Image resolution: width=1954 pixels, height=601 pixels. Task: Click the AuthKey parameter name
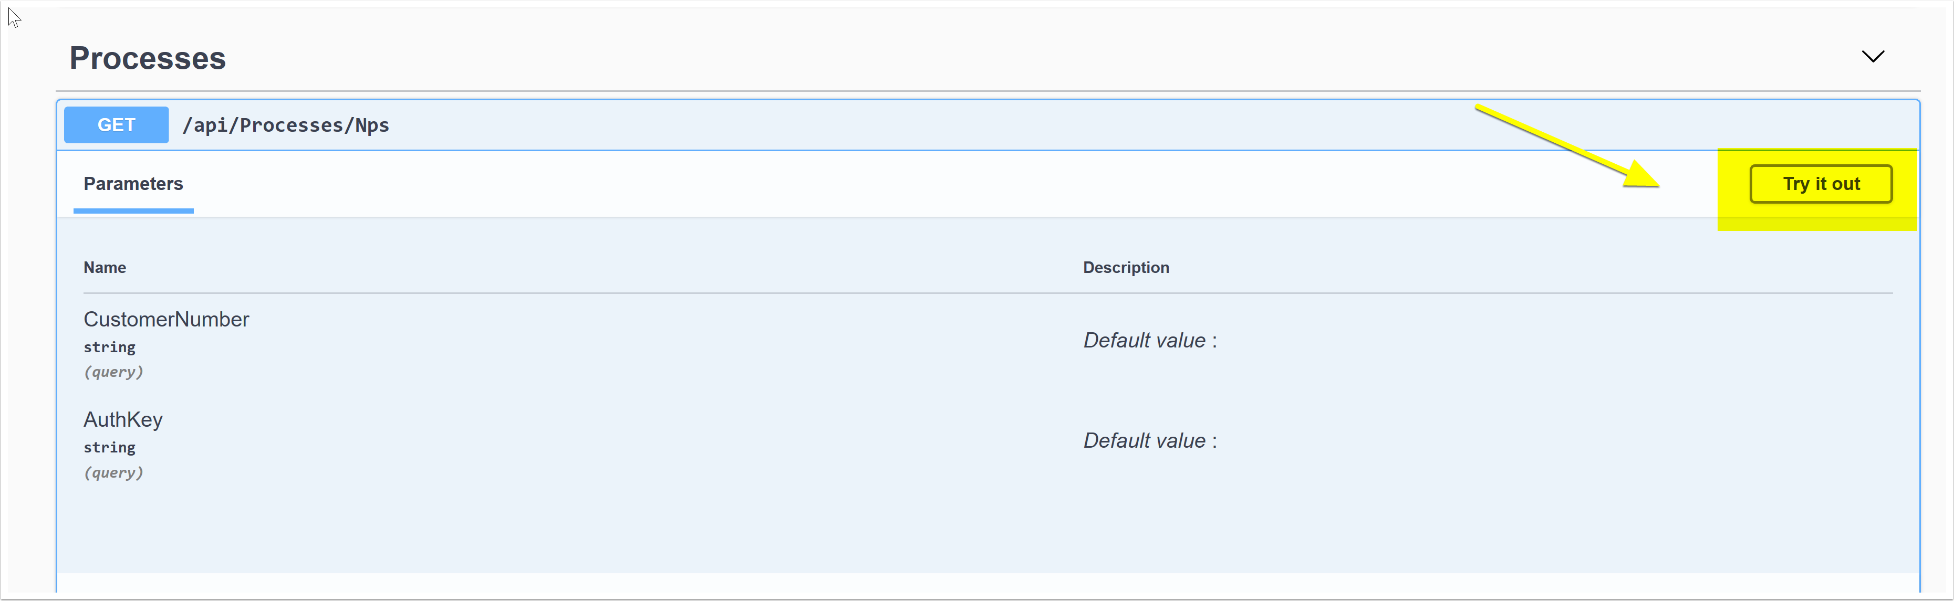point(123,420)
